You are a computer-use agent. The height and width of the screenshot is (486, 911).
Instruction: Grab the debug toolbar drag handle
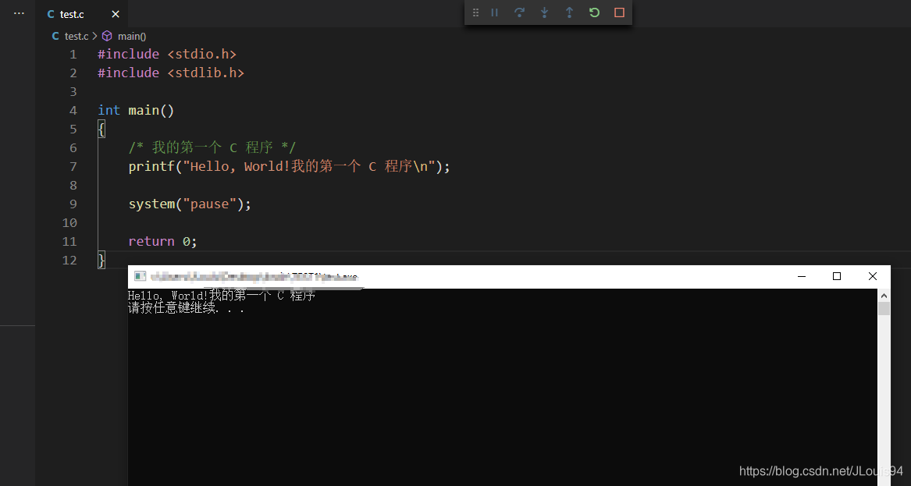(x=476, y=12)
